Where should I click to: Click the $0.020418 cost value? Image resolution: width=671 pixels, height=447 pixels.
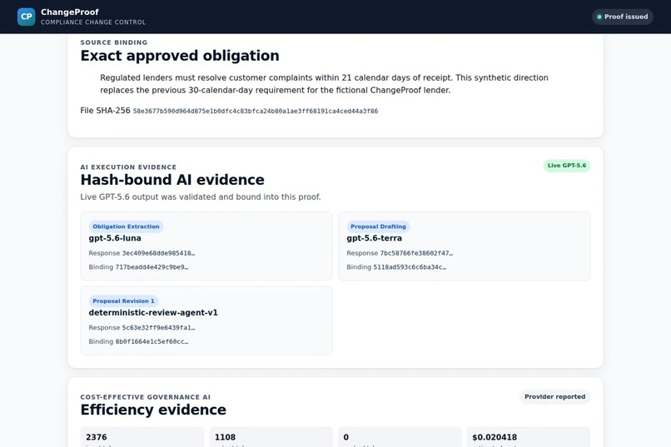[x=495, y=437]
